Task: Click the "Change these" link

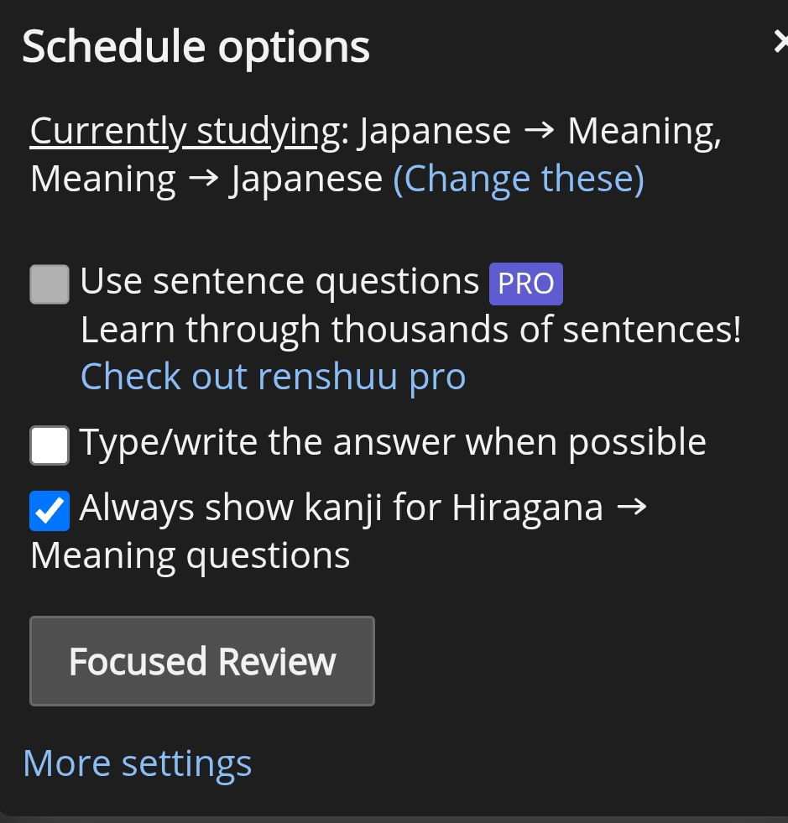Action: click(518, 180)
